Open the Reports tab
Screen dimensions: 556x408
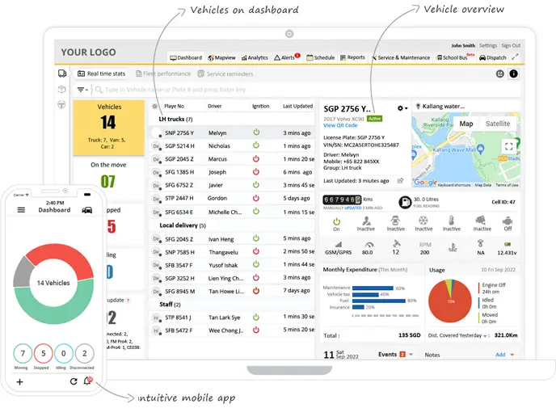tap(352, 57)
